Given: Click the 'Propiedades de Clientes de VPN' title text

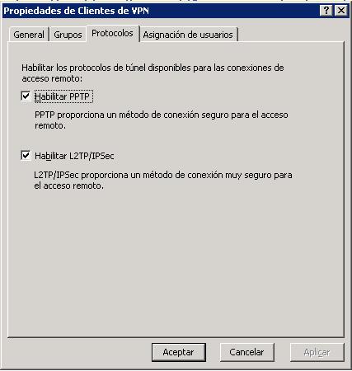Looking at the screenshot, I should pos(76,11).
